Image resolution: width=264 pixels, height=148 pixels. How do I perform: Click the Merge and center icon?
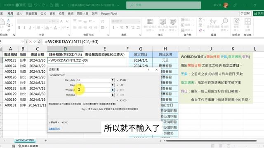click(103, 28)
